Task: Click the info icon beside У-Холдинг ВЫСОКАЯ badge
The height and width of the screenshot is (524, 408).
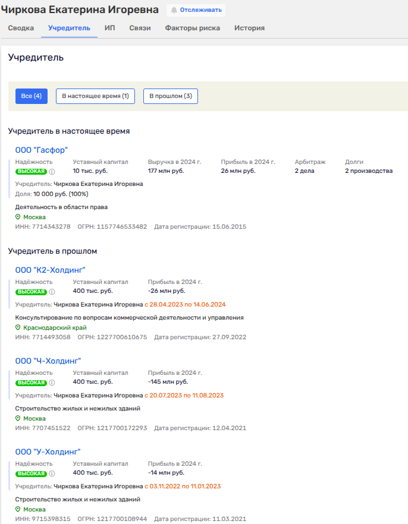Action: click(x=52, y=474)
